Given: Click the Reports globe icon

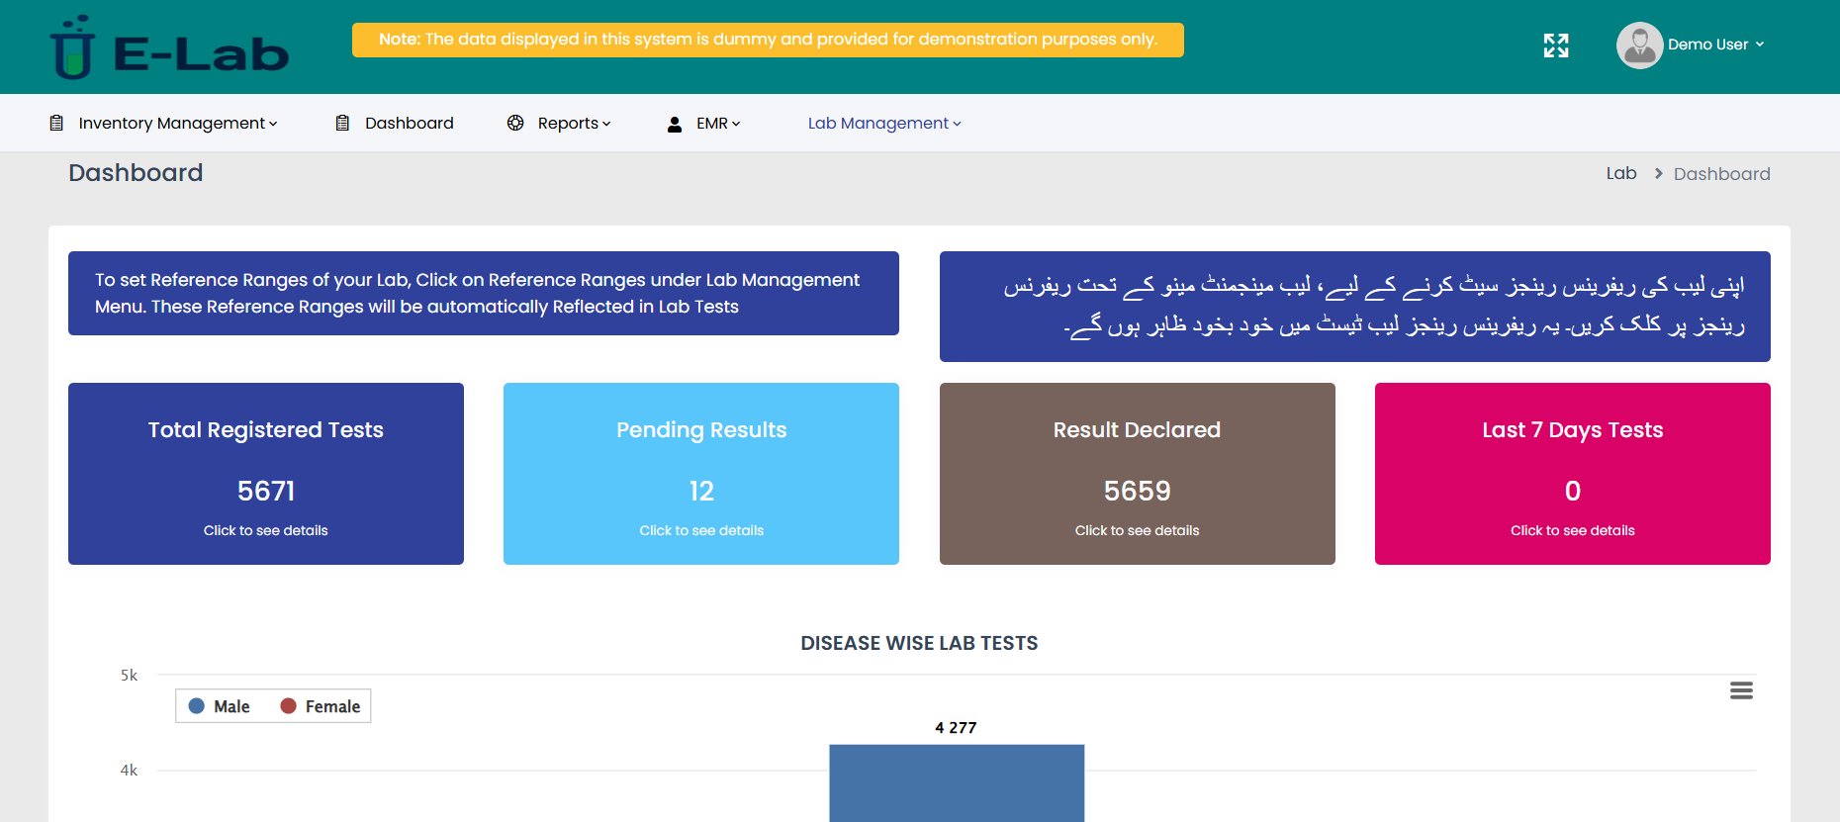Looking at the screenshot, I should coord(515,124).
